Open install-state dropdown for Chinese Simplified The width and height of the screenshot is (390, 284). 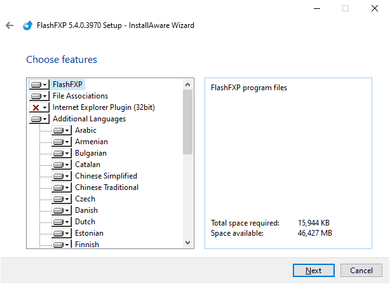67,176
